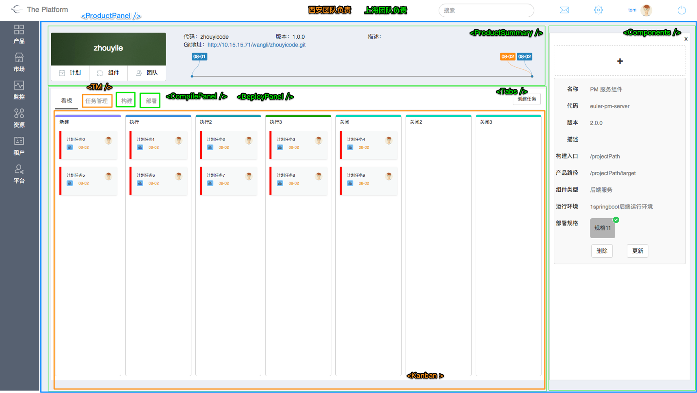This screenshot has height=393, width=697.
Task: Click the 更新 button in component panel
Action: click(637, 251)
